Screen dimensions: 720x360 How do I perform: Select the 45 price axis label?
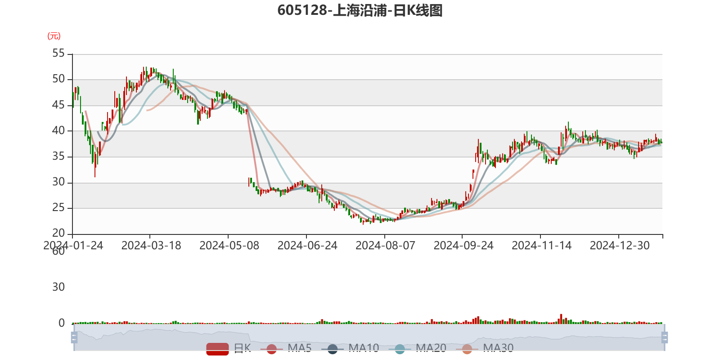tap(58, 105)
